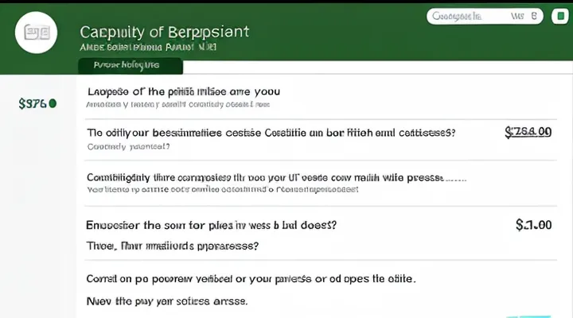The height and width of the screenshot is (318, 573).
Task: Click the green square icon top right
Action: click(558, 15)
